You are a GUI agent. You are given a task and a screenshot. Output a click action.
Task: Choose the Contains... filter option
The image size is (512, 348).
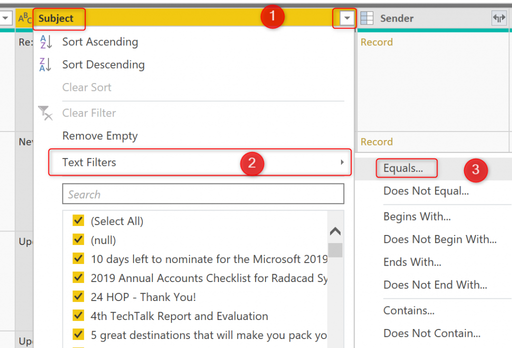408,310
